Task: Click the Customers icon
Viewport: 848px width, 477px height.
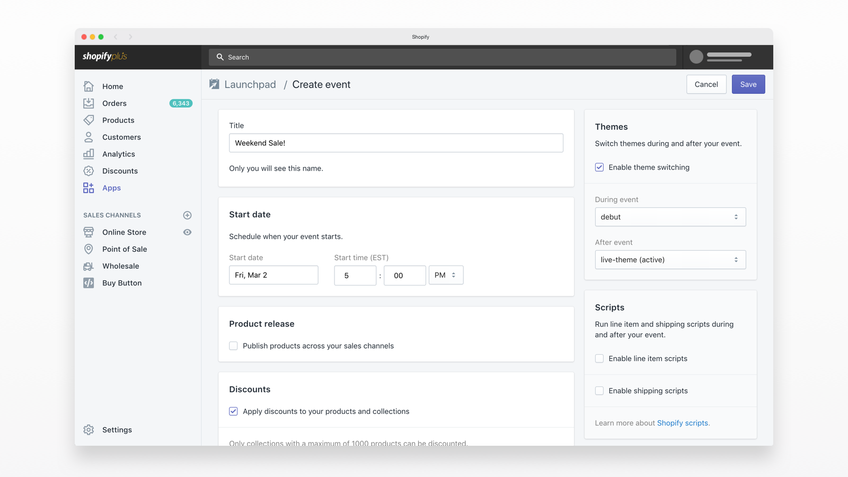Action: pyautogui.click(x=88, y=137)
